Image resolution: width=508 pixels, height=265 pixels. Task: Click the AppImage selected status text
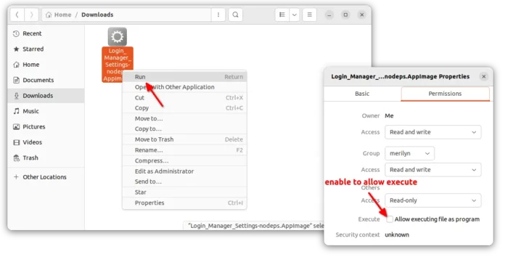(256, 226)
